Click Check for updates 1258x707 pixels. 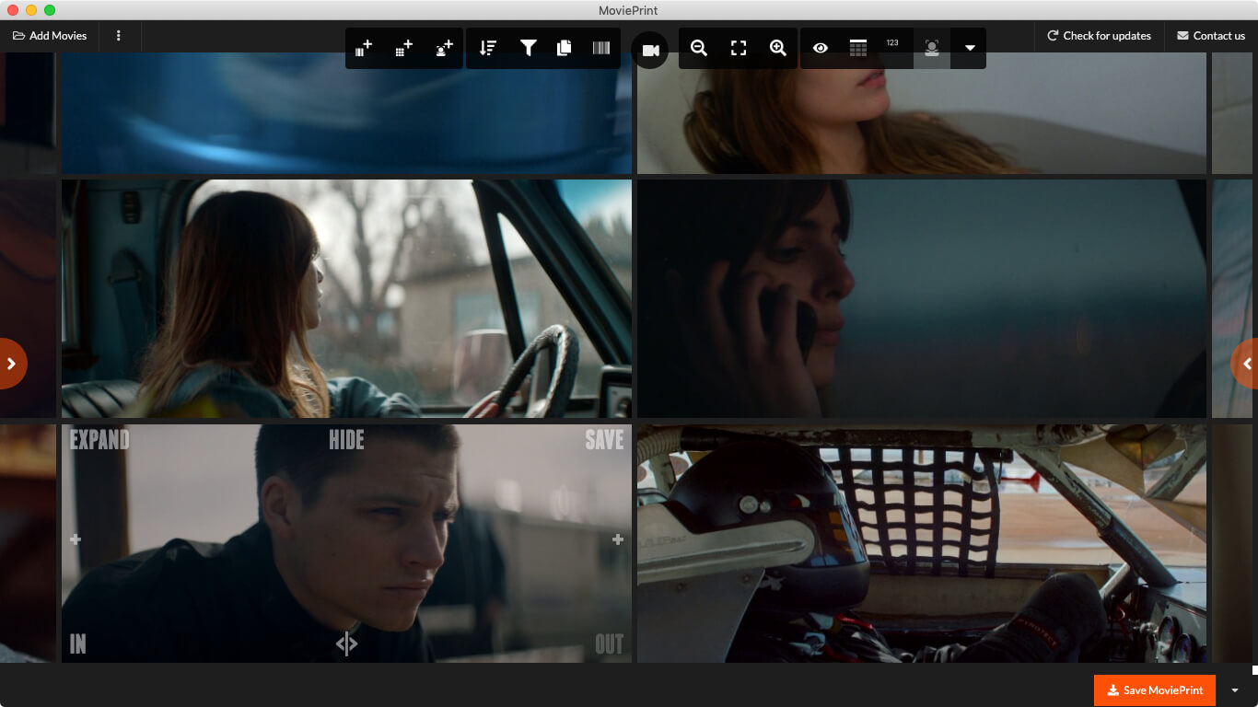[1099, 36]
